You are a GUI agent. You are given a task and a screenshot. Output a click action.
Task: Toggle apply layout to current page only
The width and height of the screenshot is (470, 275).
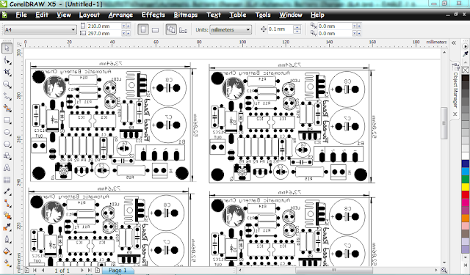pyautogui.click(x=183, y=29)
